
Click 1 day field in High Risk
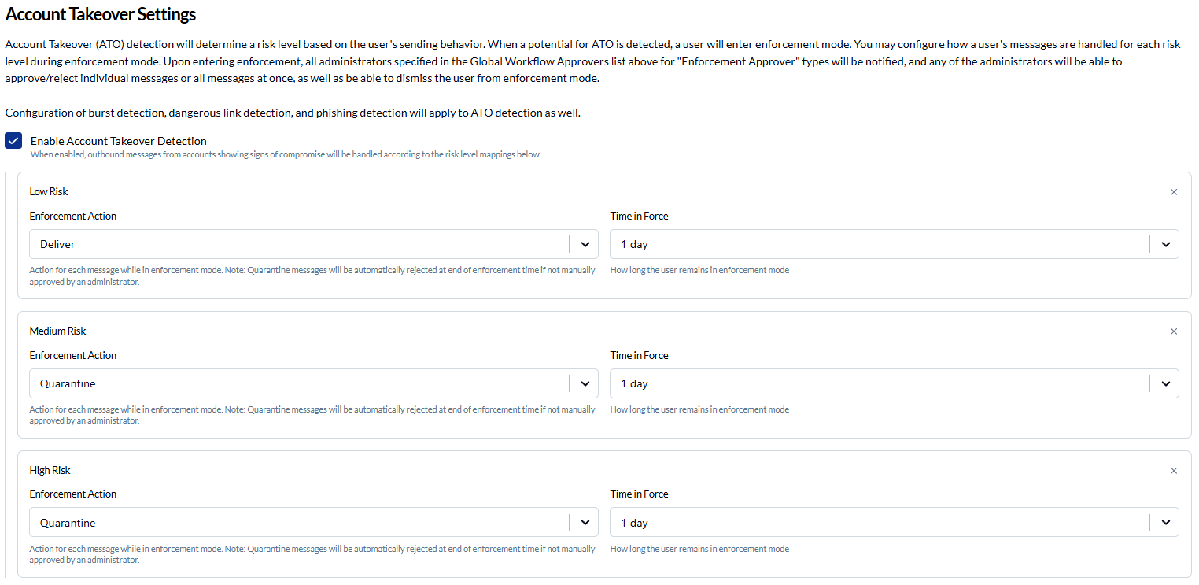click(x=895, y=523)
